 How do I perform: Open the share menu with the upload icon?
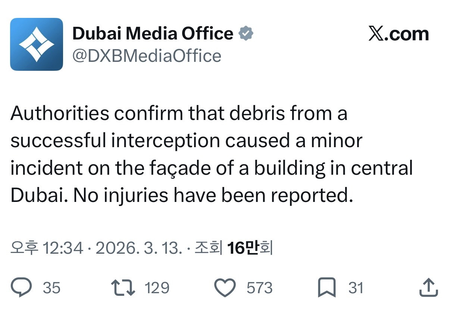click(x=428, y=288)
